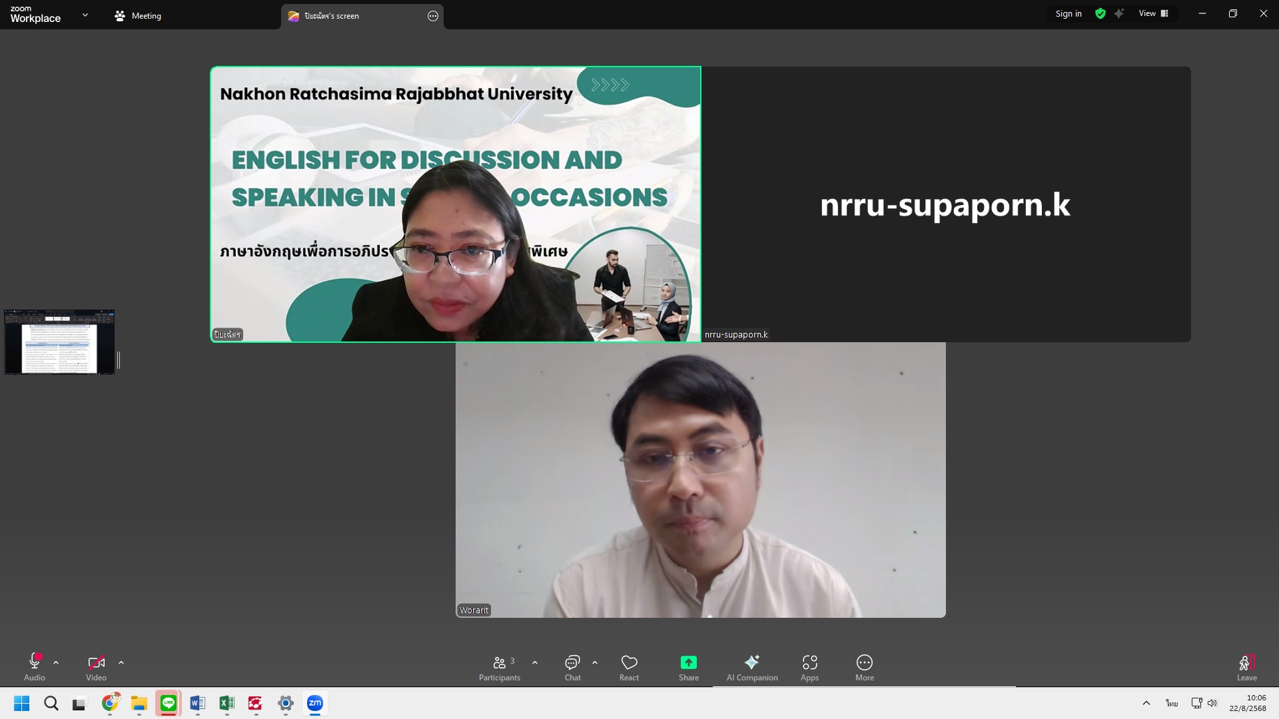
Task: Open the shared screen tab options
Action: click(x=433, y=16)
